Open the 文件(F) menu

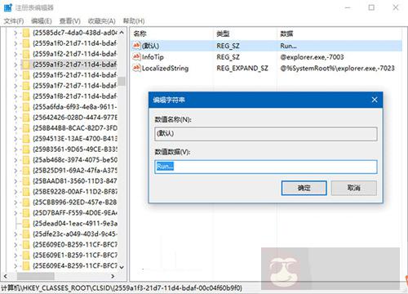14,21
